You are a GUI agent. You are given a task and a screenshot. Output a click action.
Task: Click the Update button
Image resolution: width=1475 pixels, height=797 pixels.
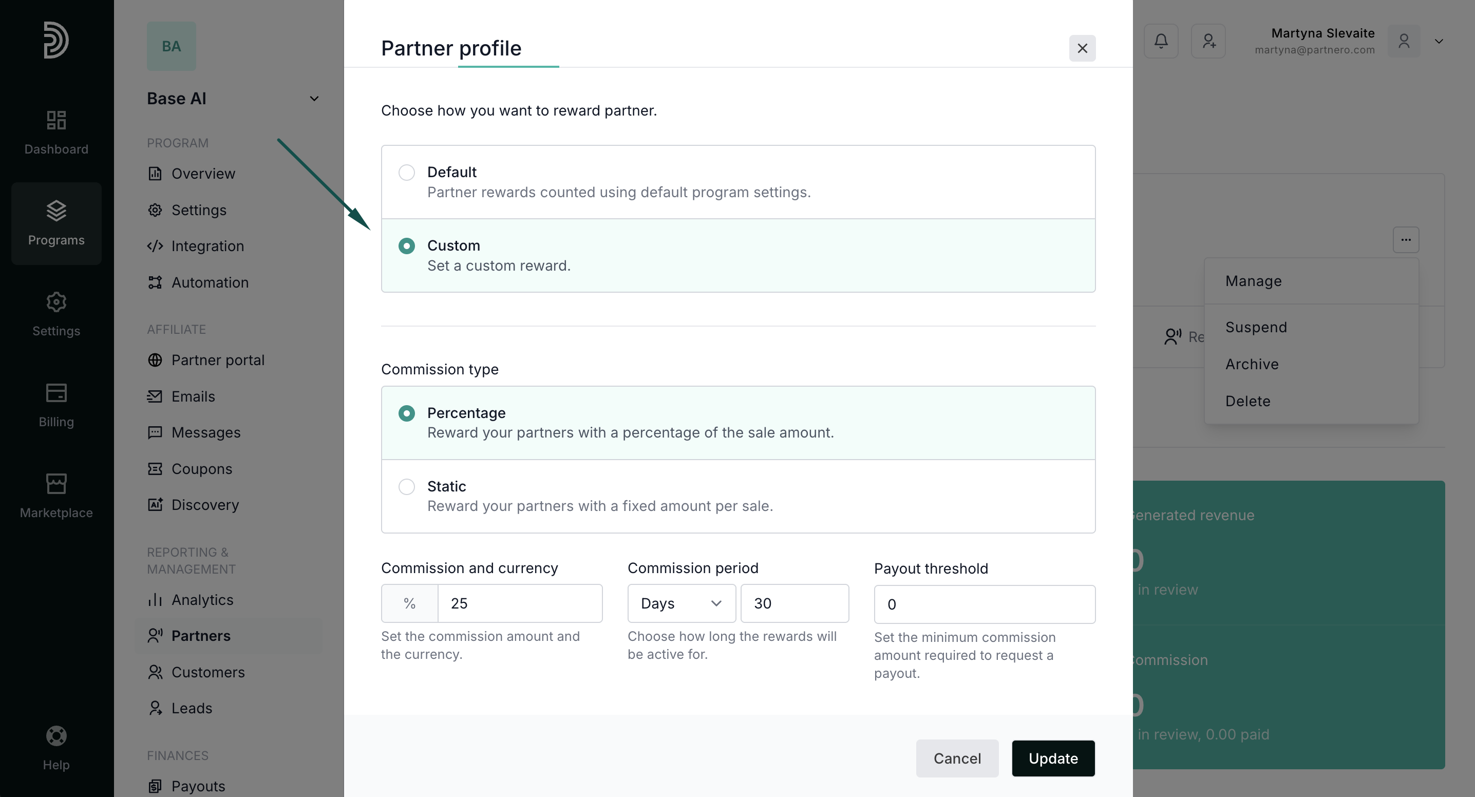click(x=1053, y=758)
